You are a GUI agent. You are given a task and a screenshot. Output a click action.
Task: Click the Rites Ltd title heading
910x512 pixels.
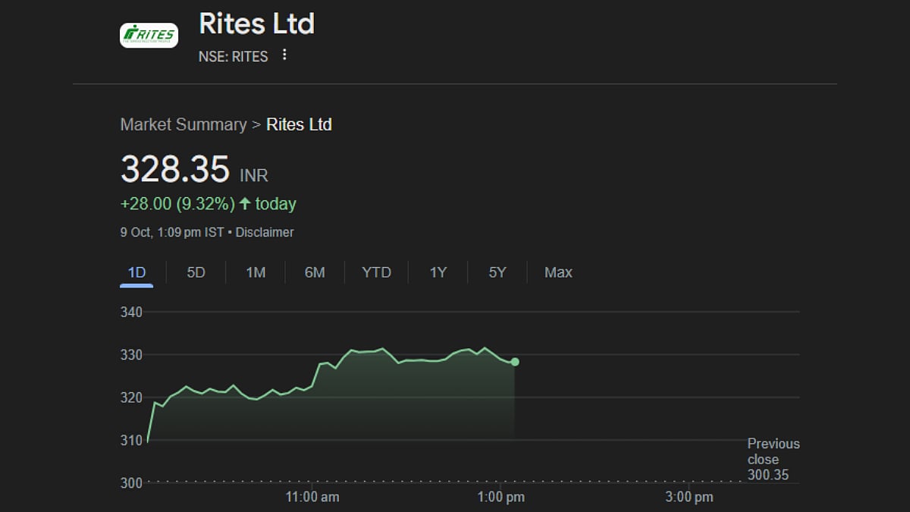pos(256,24)
